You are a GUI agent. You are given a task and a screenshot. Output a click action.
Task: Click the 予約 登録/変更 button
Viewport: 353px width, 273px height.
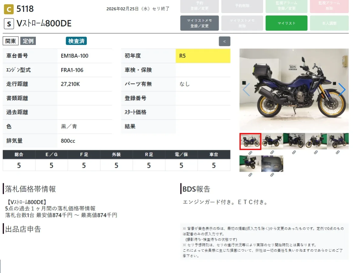pyautogui.click(x=199, y=6)
